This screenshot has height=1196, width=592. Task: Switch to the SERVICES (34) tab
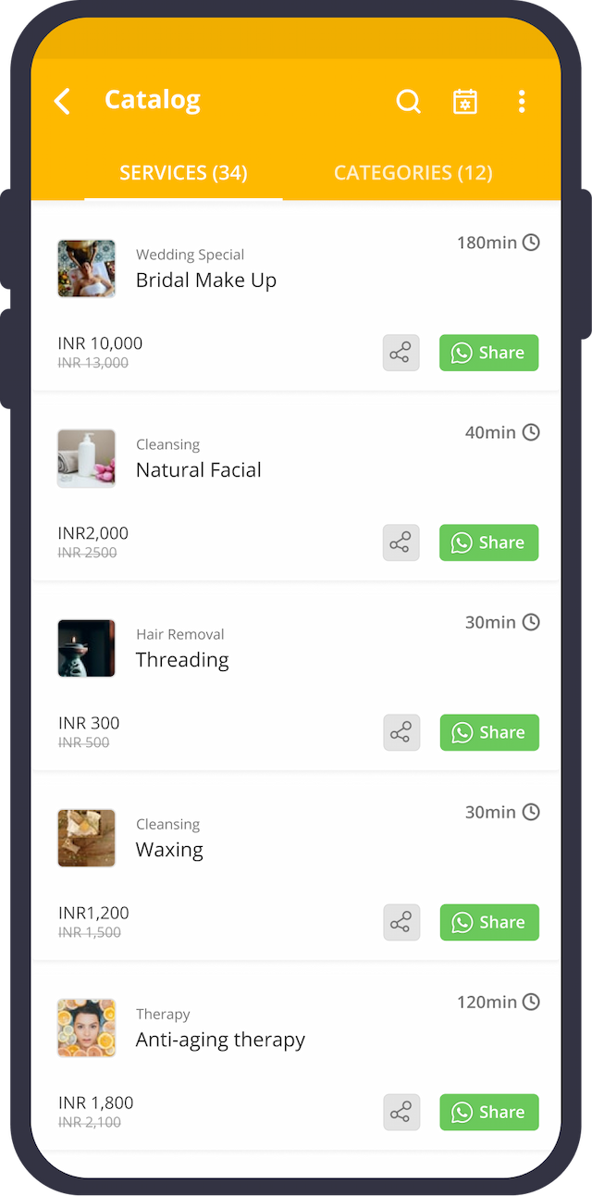pos(183,173)
